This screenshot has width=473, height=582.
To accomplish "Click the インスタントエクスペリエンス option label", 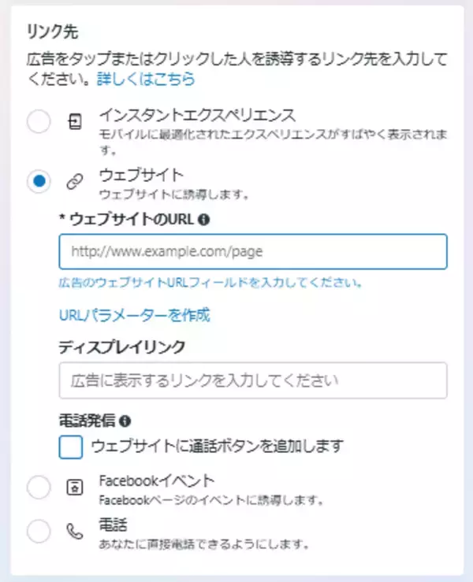I will pos(197,115).
